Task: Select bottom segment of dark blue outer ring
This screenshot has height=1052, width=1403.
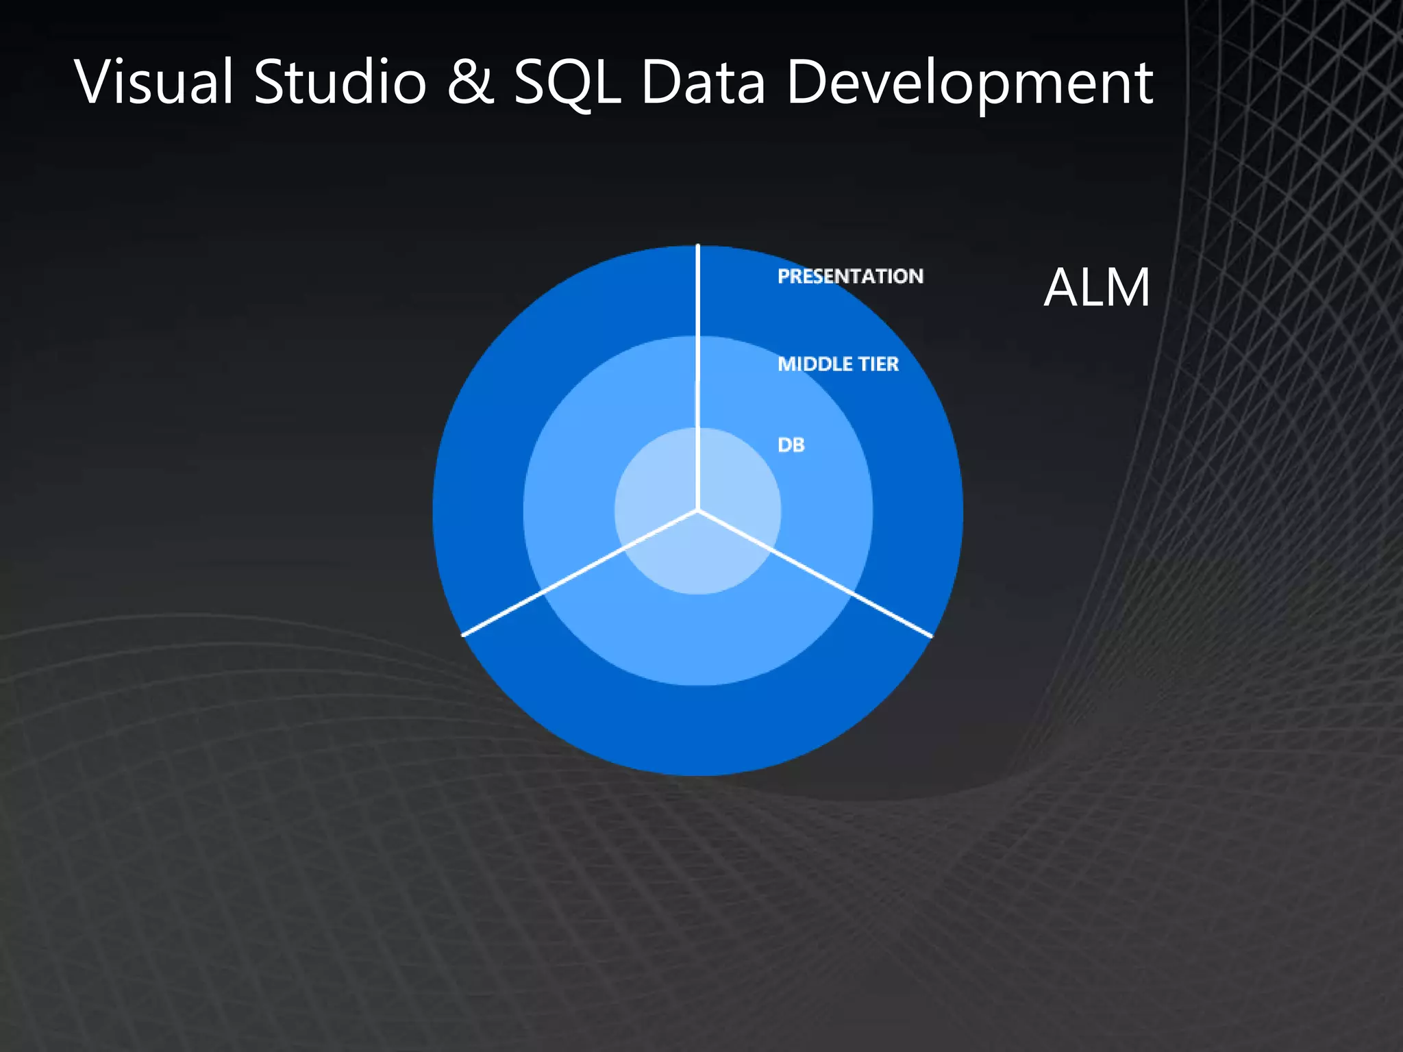Action: (x=697, y=730)
